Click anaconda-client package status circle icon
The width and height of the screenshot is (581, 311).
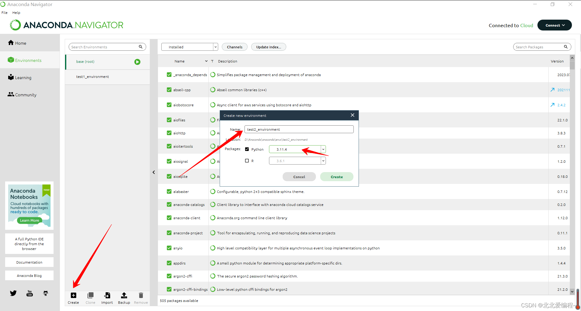tap(213, 218)
